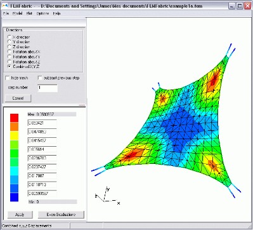Click the step number input field

click(48, 88)
